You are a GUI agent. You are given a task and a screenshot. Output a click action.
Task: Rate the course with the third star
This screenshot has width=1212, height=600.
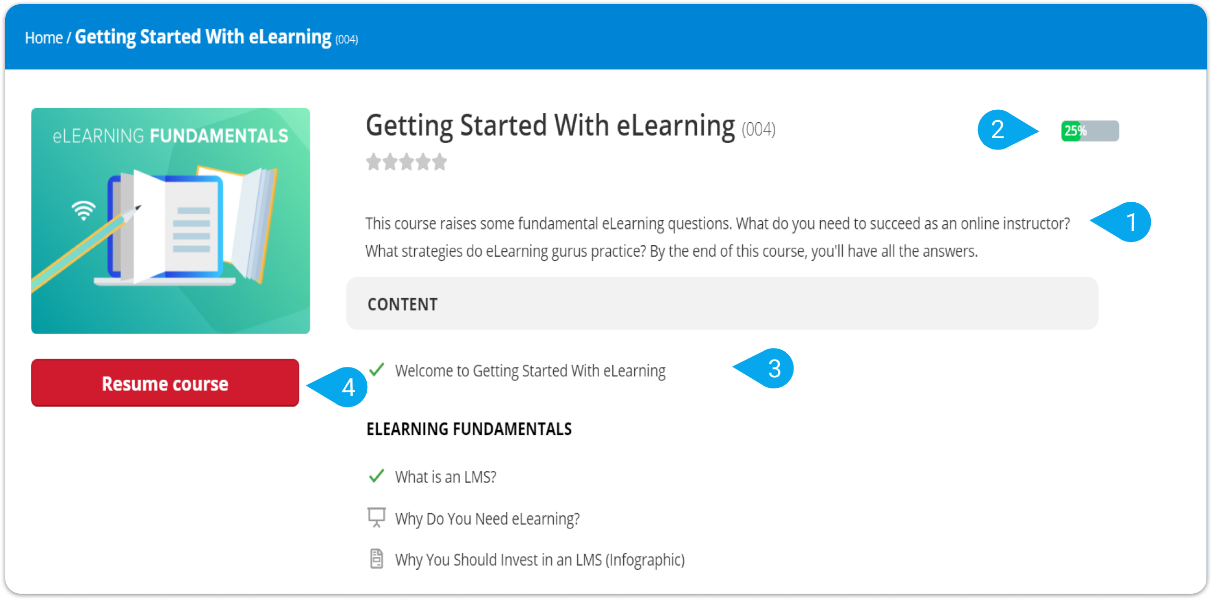[406, 162]
